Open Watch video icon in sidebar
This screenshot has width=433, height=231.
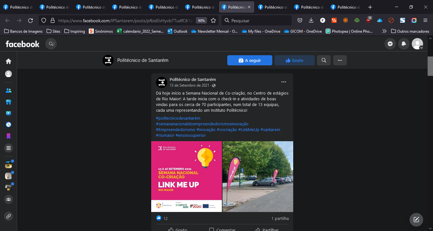[9, 113]
